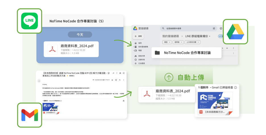This screenshot has width=266, height=135.
Task: Click the Drive sort direction arrow
Action: click(x=227, y=48)
